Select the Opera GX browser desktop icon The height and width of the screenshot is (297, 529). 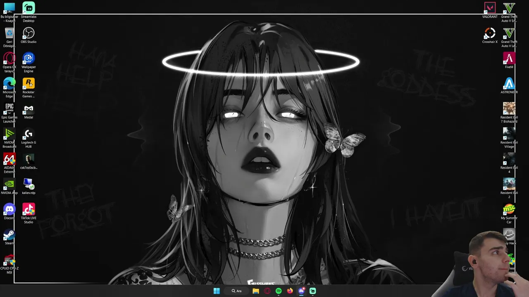(9, 58)
